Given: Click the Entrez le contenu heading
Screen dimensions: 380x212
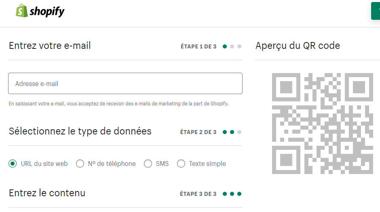Looking at the screenshot, I should (x=47, y=193).
